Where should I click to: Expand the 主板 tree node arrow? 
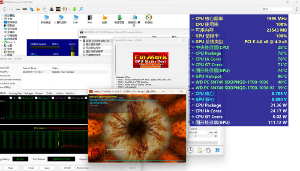click(2, 19)
